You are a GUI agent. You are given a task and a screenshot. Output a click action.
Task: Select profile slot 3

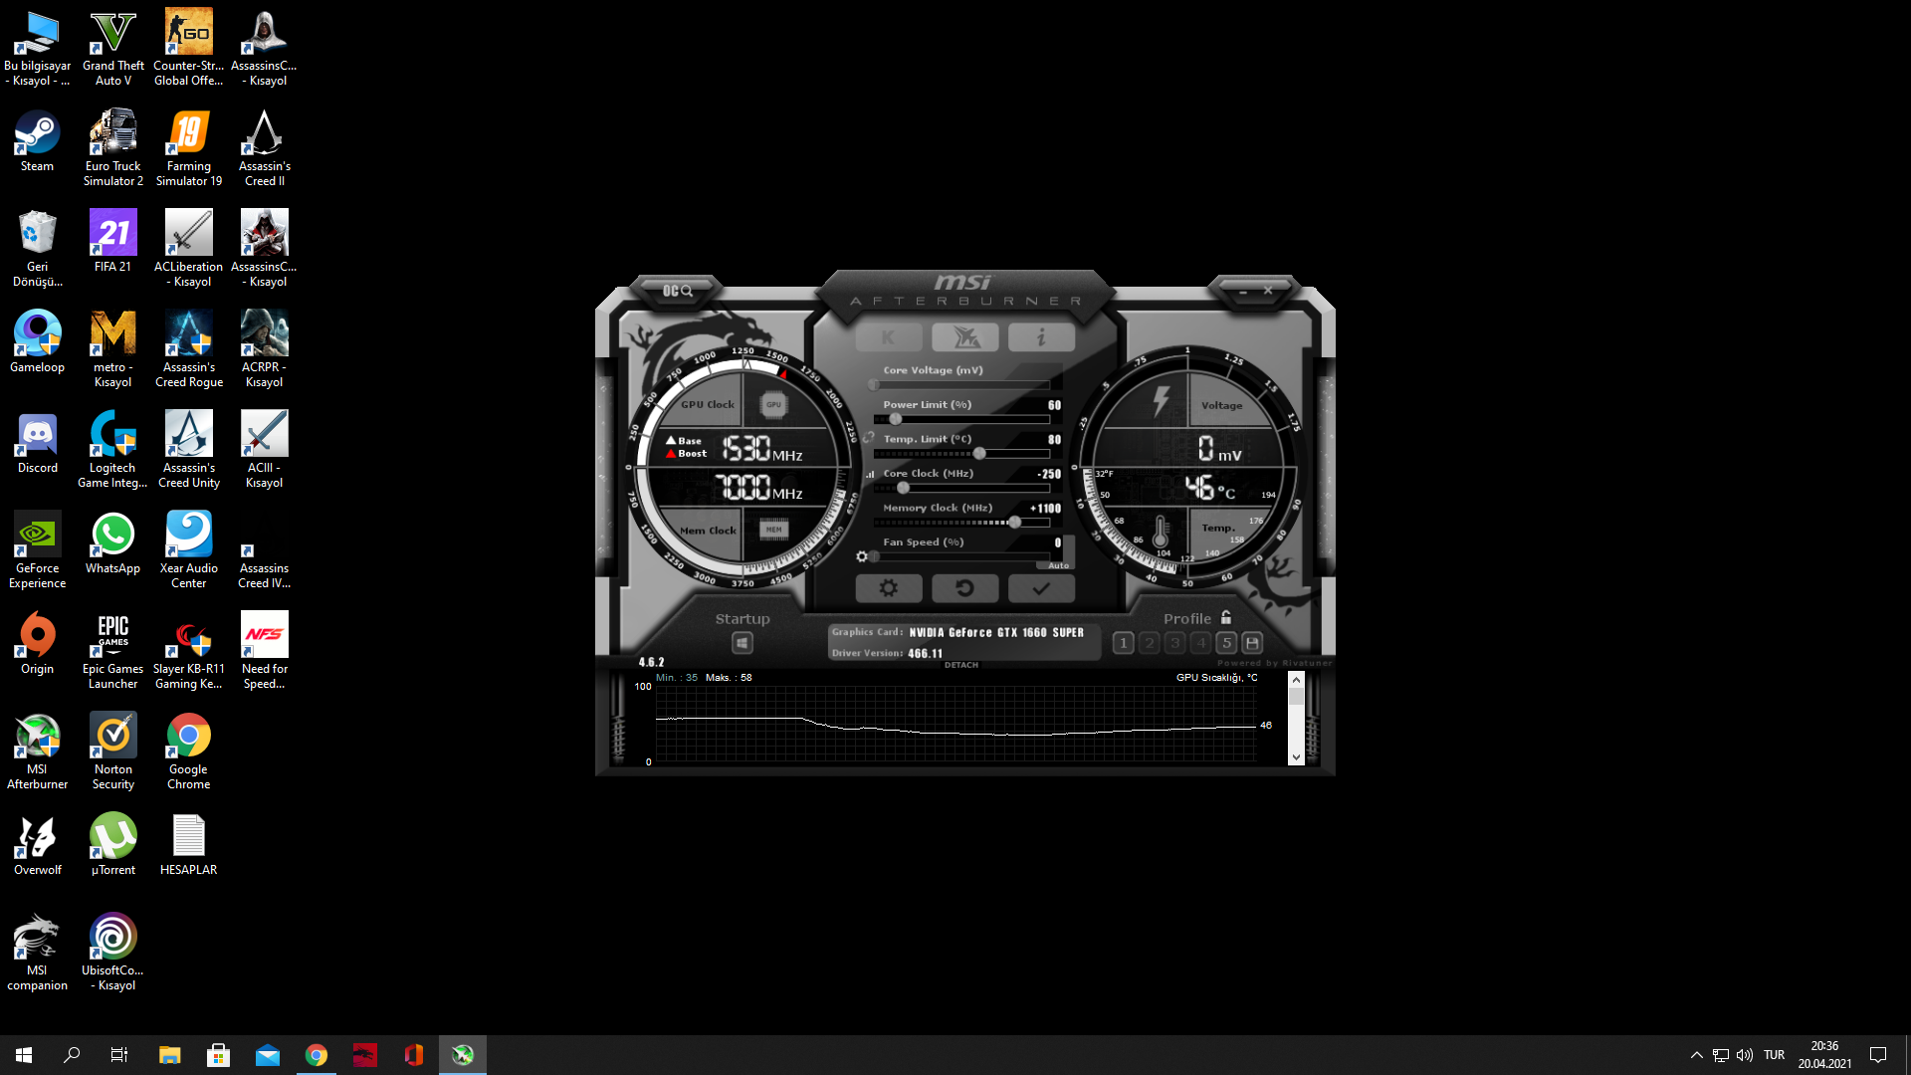click(1175, 643)
